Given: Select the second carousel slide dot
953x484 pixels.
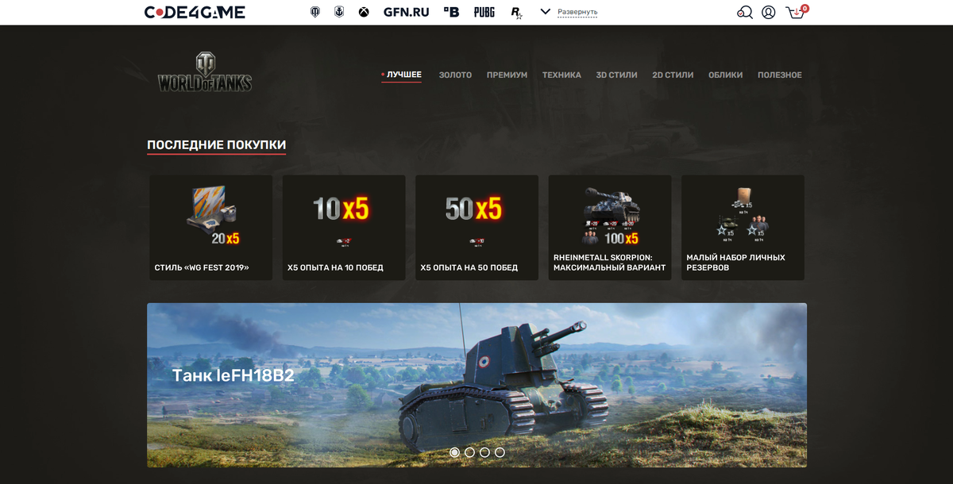Looking at the screenshot, I should 469,452.
